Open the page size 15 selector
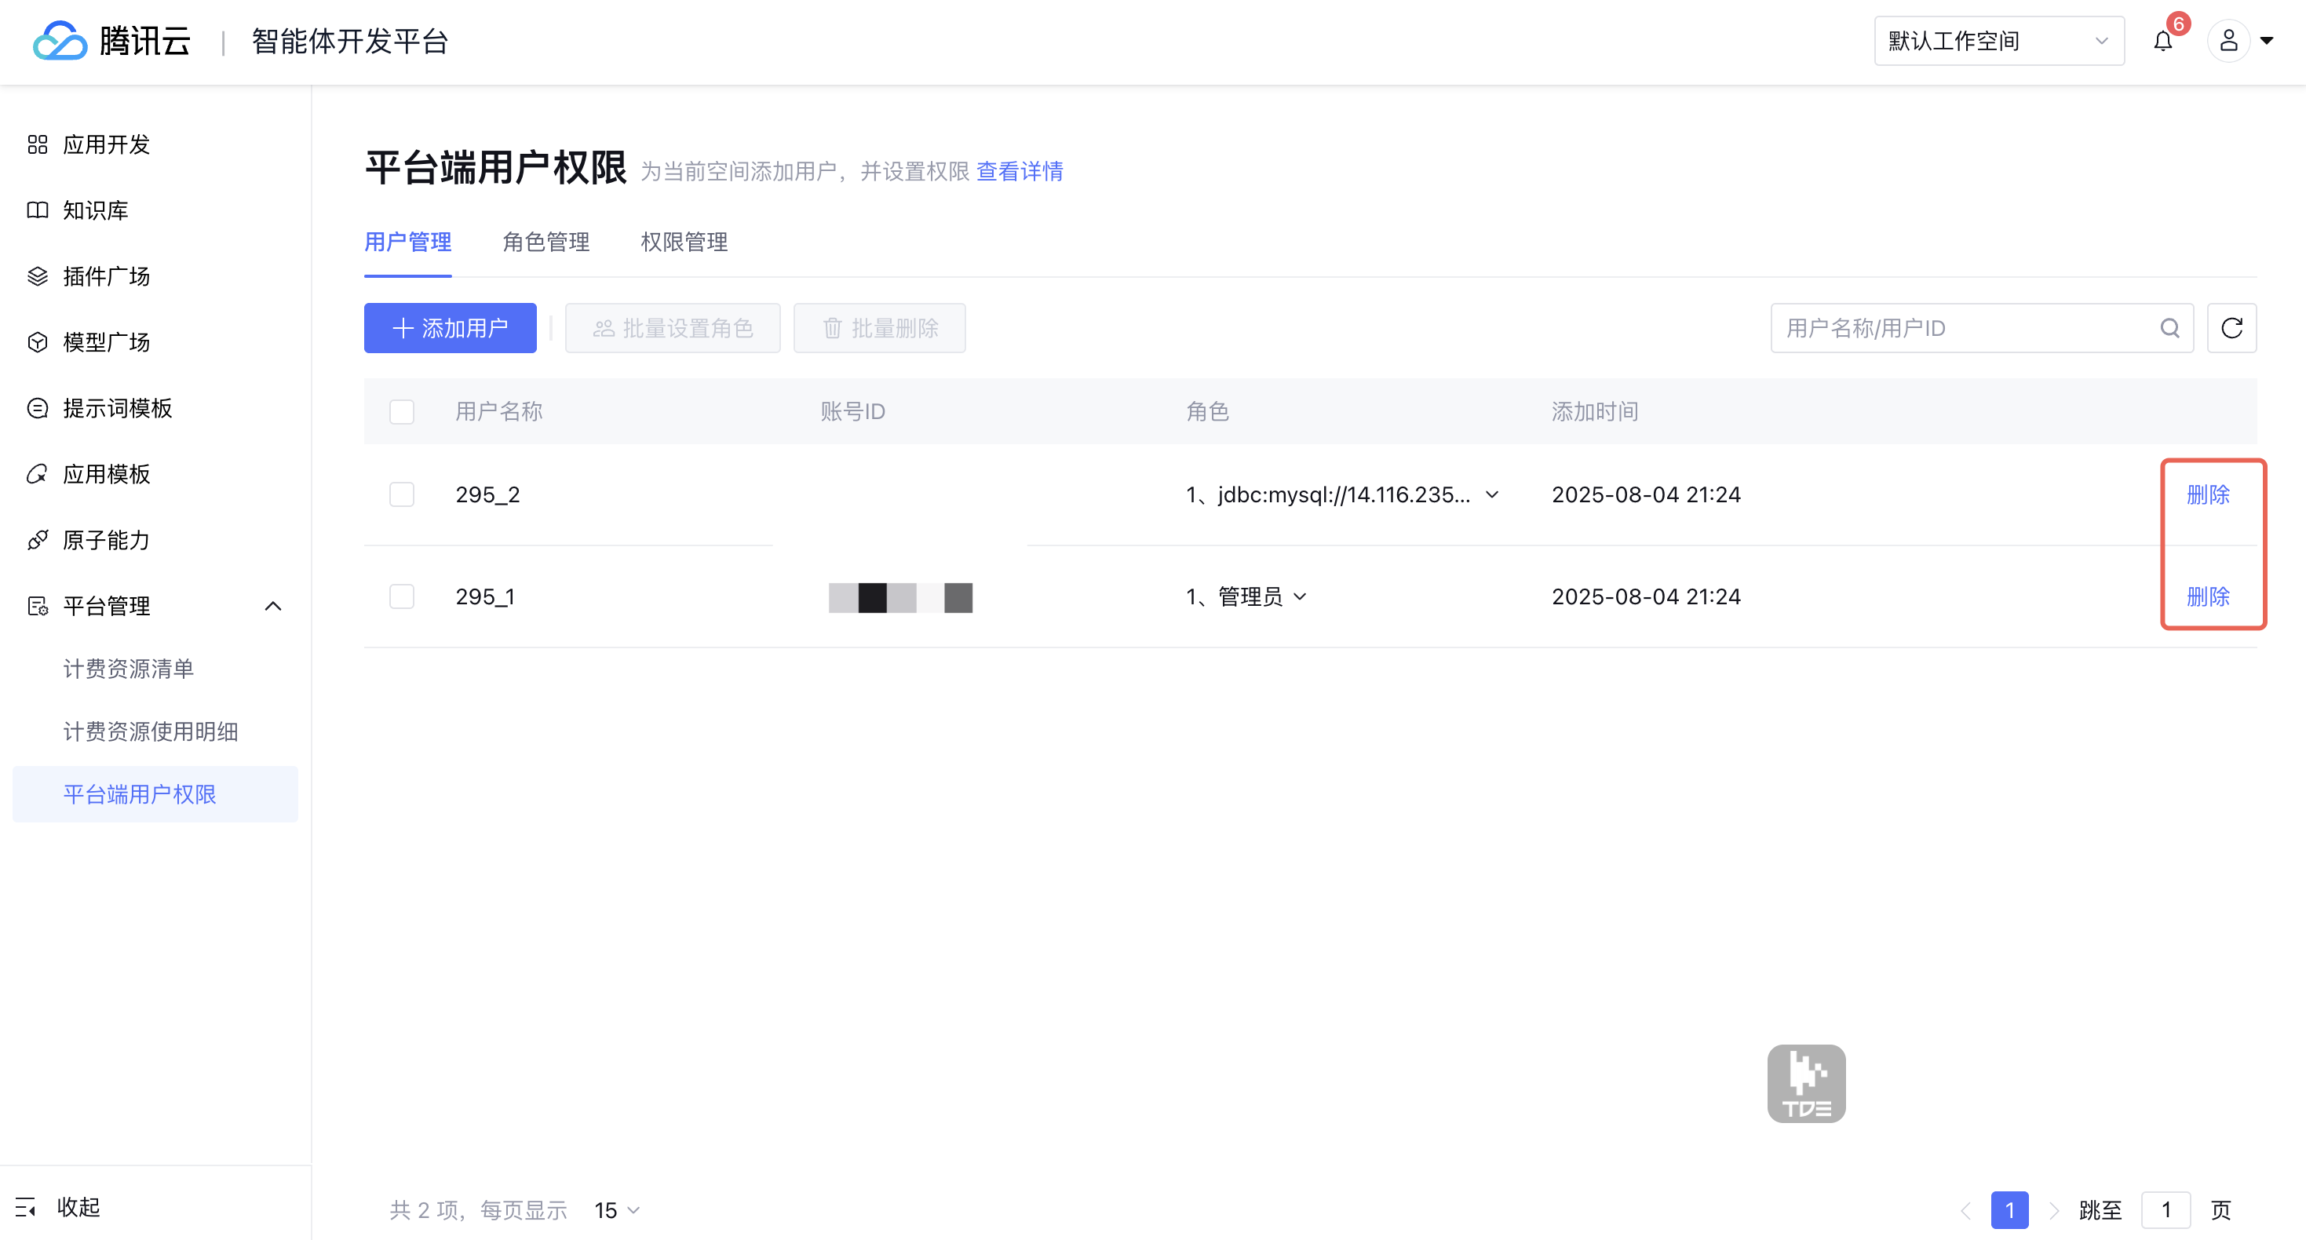The height and width of the screenshot is (1240, 2306). coord(617,1210)
